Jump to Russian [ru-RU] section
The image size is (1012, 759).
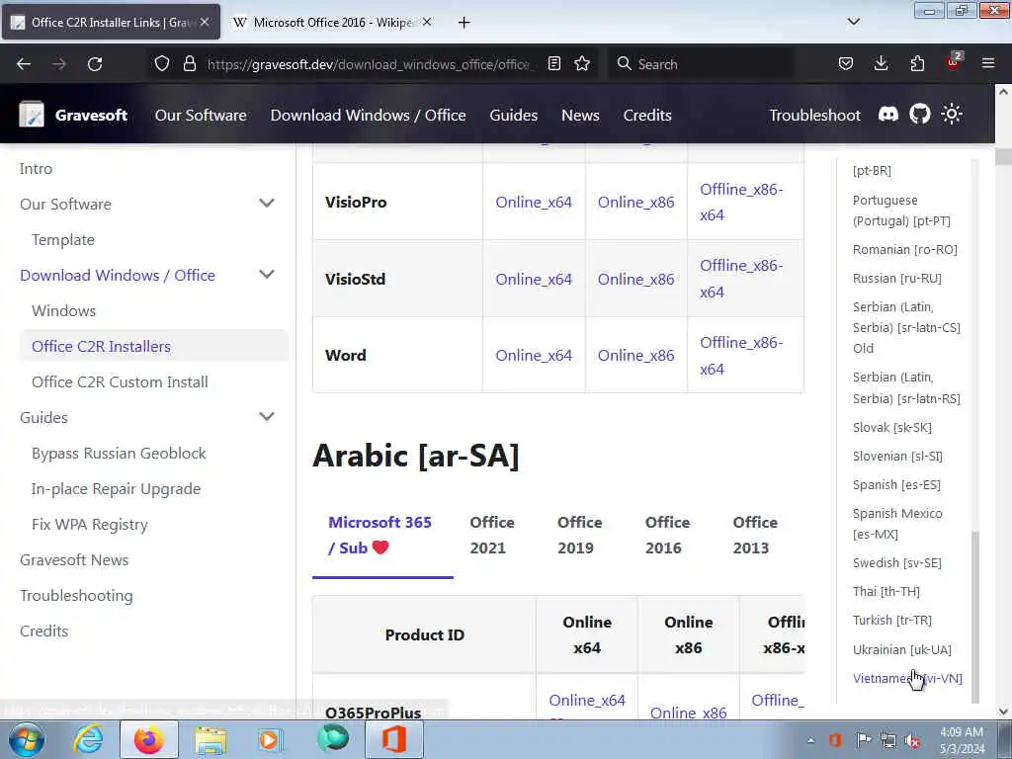pos(897,278)
